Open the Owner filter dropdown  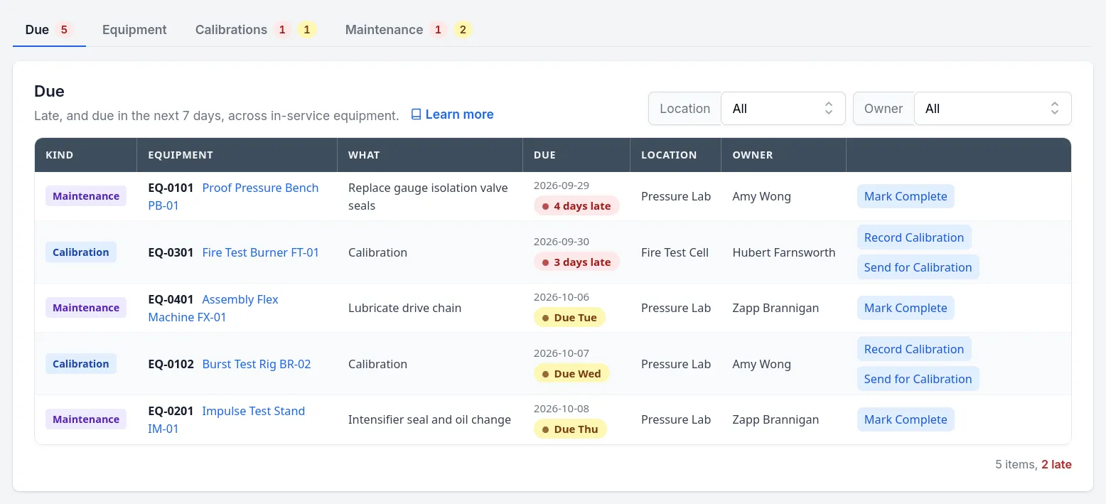coord(992,109)
